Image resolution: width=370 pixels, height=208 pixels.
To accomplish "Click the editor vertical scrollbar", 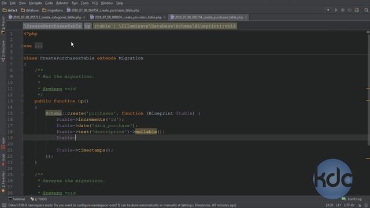I will (x=369, y=90).
